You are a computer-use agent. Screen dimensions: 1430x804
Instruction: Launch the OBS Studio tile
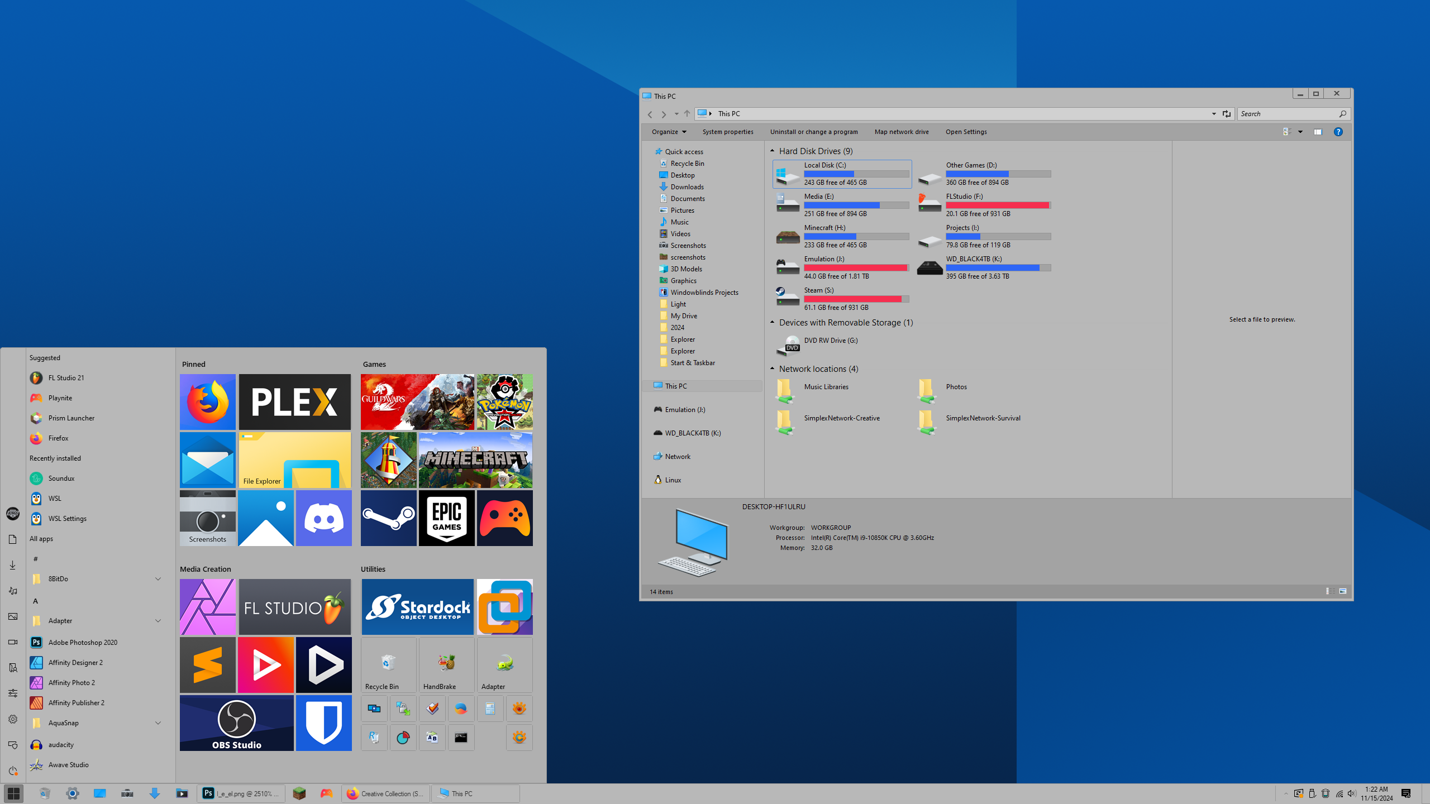coord(237,723)
